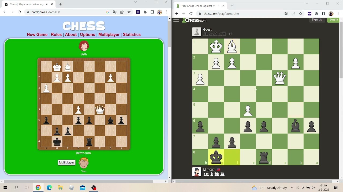Screen dimensions: 343x192
Task: Open the notification center on taskbar
Action: tap(335, 188)
